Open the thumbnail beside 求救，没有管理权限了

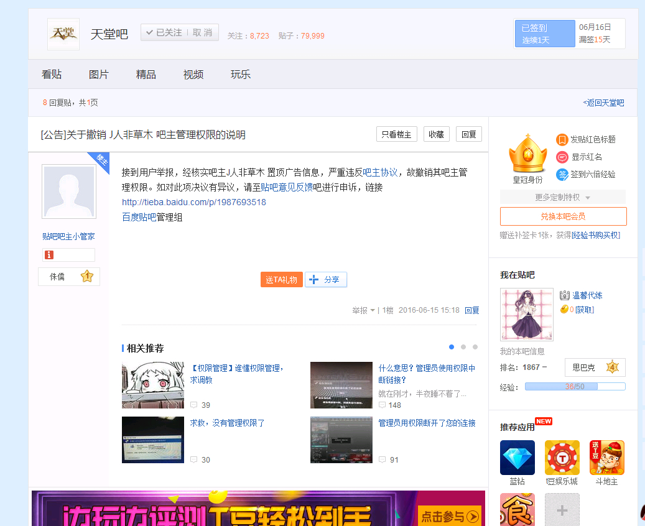tap(153, 440)
